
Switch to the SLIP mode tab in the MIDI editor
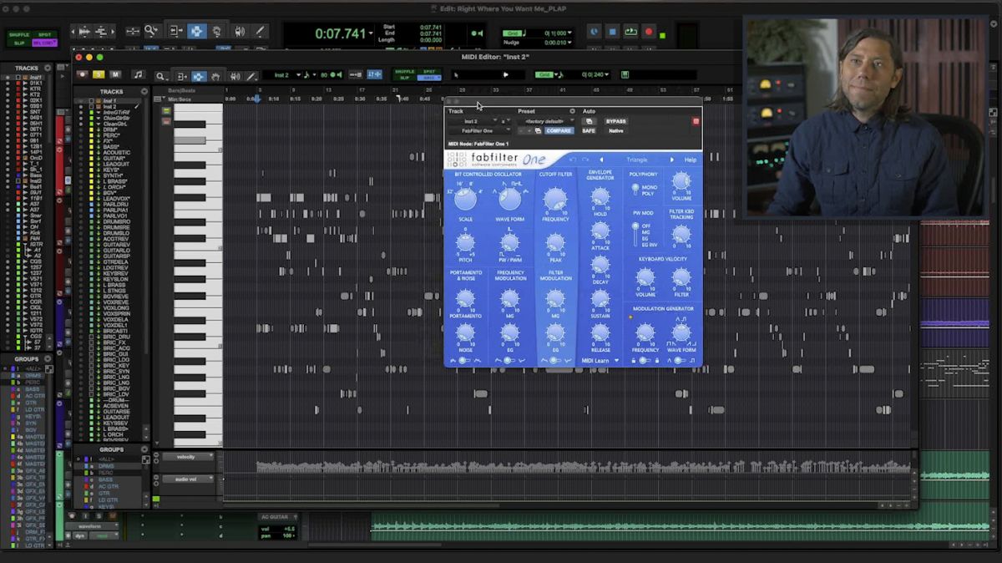407,78
